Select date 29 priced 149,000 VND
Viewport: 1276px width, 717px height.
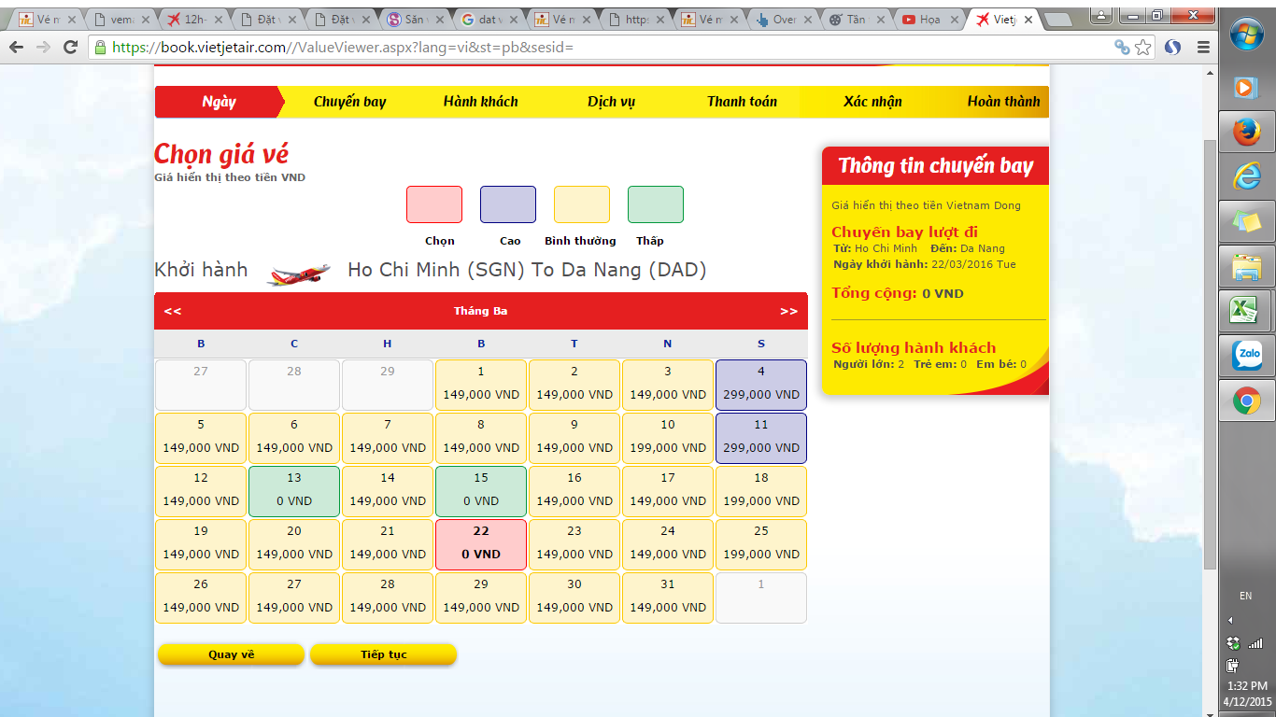(481, 597)
